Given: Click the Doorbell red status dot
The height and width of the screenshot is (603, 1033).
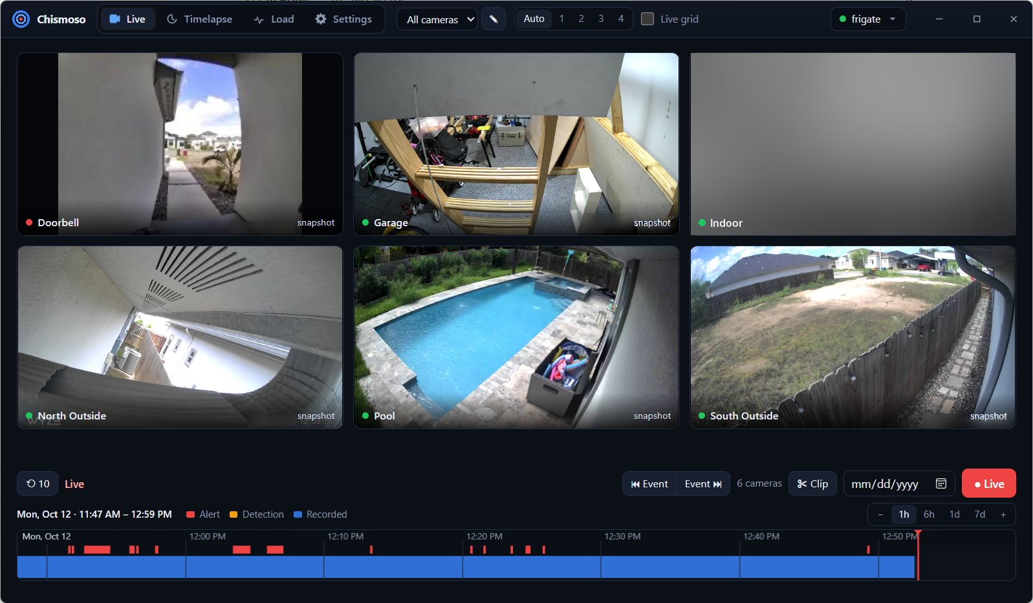Looking at the screenshot, I should [x=29, y=222].
